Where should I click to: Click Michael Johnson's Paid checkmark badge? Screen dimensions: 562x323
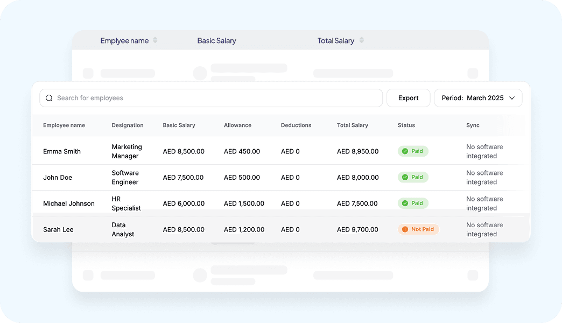413,203
